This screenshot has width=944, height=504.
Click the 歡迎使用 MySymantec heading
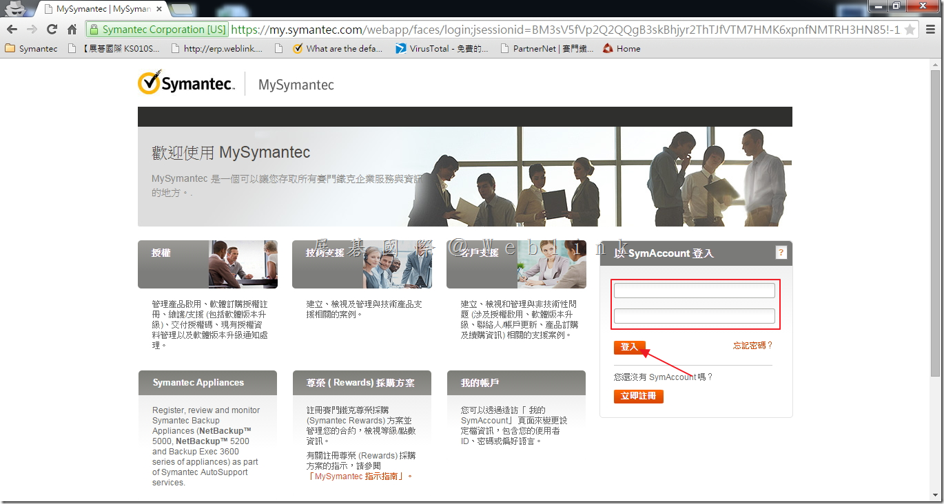click(x=231, y=152)
